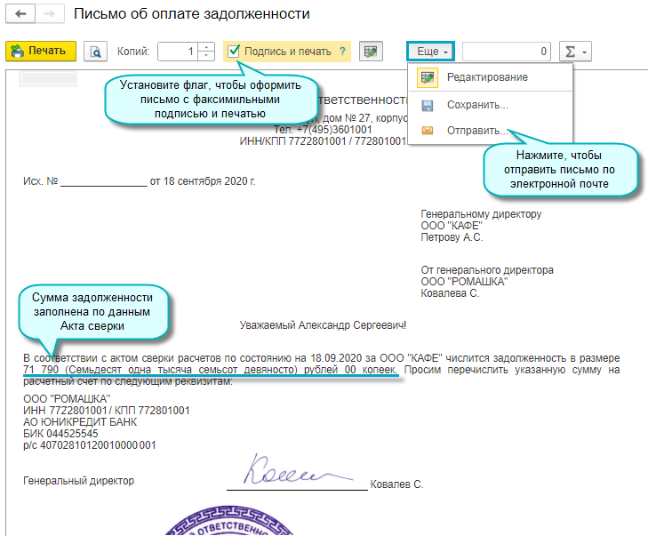The height and width of the screenshot is (536, 648).
Task: Select Редактирование menu item
Action: [490, 77]
